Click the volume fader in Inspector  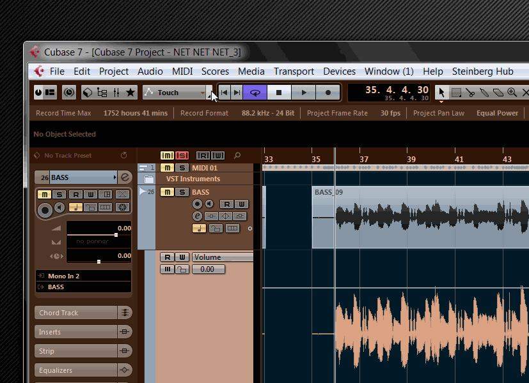(x=116, y=235)
